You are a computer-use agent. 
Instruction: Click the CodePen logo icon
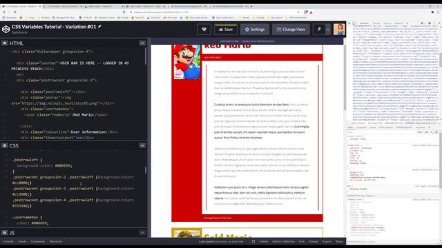pyautogui.click(x=6, y=29)
